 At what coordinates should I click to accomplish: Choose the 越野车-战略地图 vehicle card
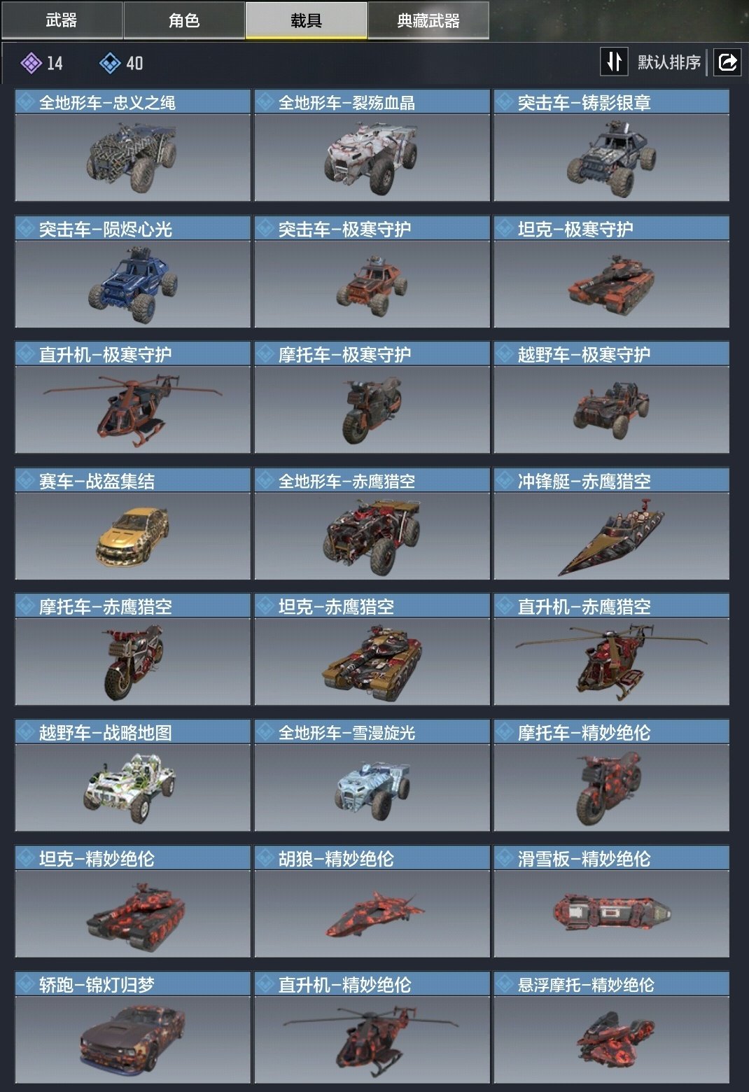point(133,776)
